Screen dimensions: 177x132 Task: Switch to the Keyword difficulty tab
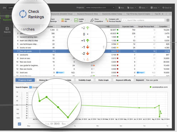click(x=123, y=80)
